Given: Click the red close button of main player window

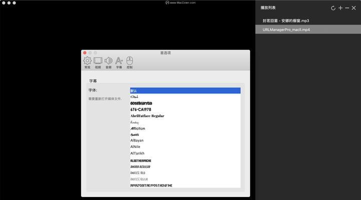Looking at the screenshot, I should click(4, 3).
